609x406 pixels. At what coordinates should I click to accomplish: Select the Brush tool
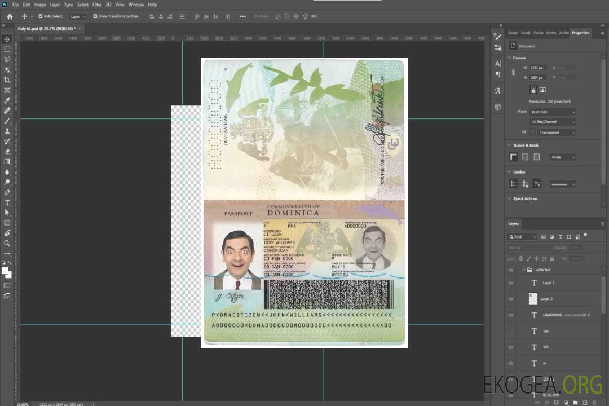pyautogui.click(x=7, y=121)
